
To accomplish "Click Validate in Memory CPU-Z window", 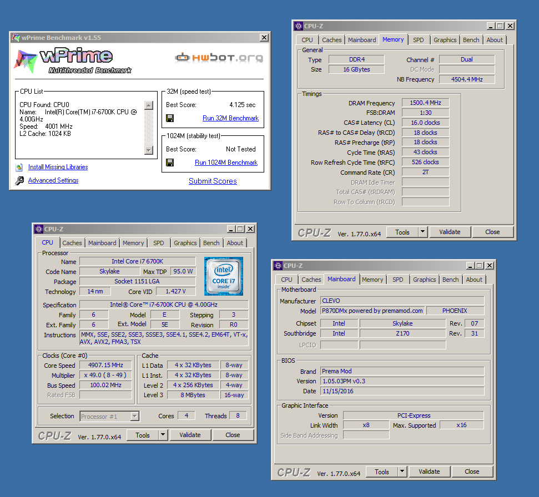I will [450, 232].
